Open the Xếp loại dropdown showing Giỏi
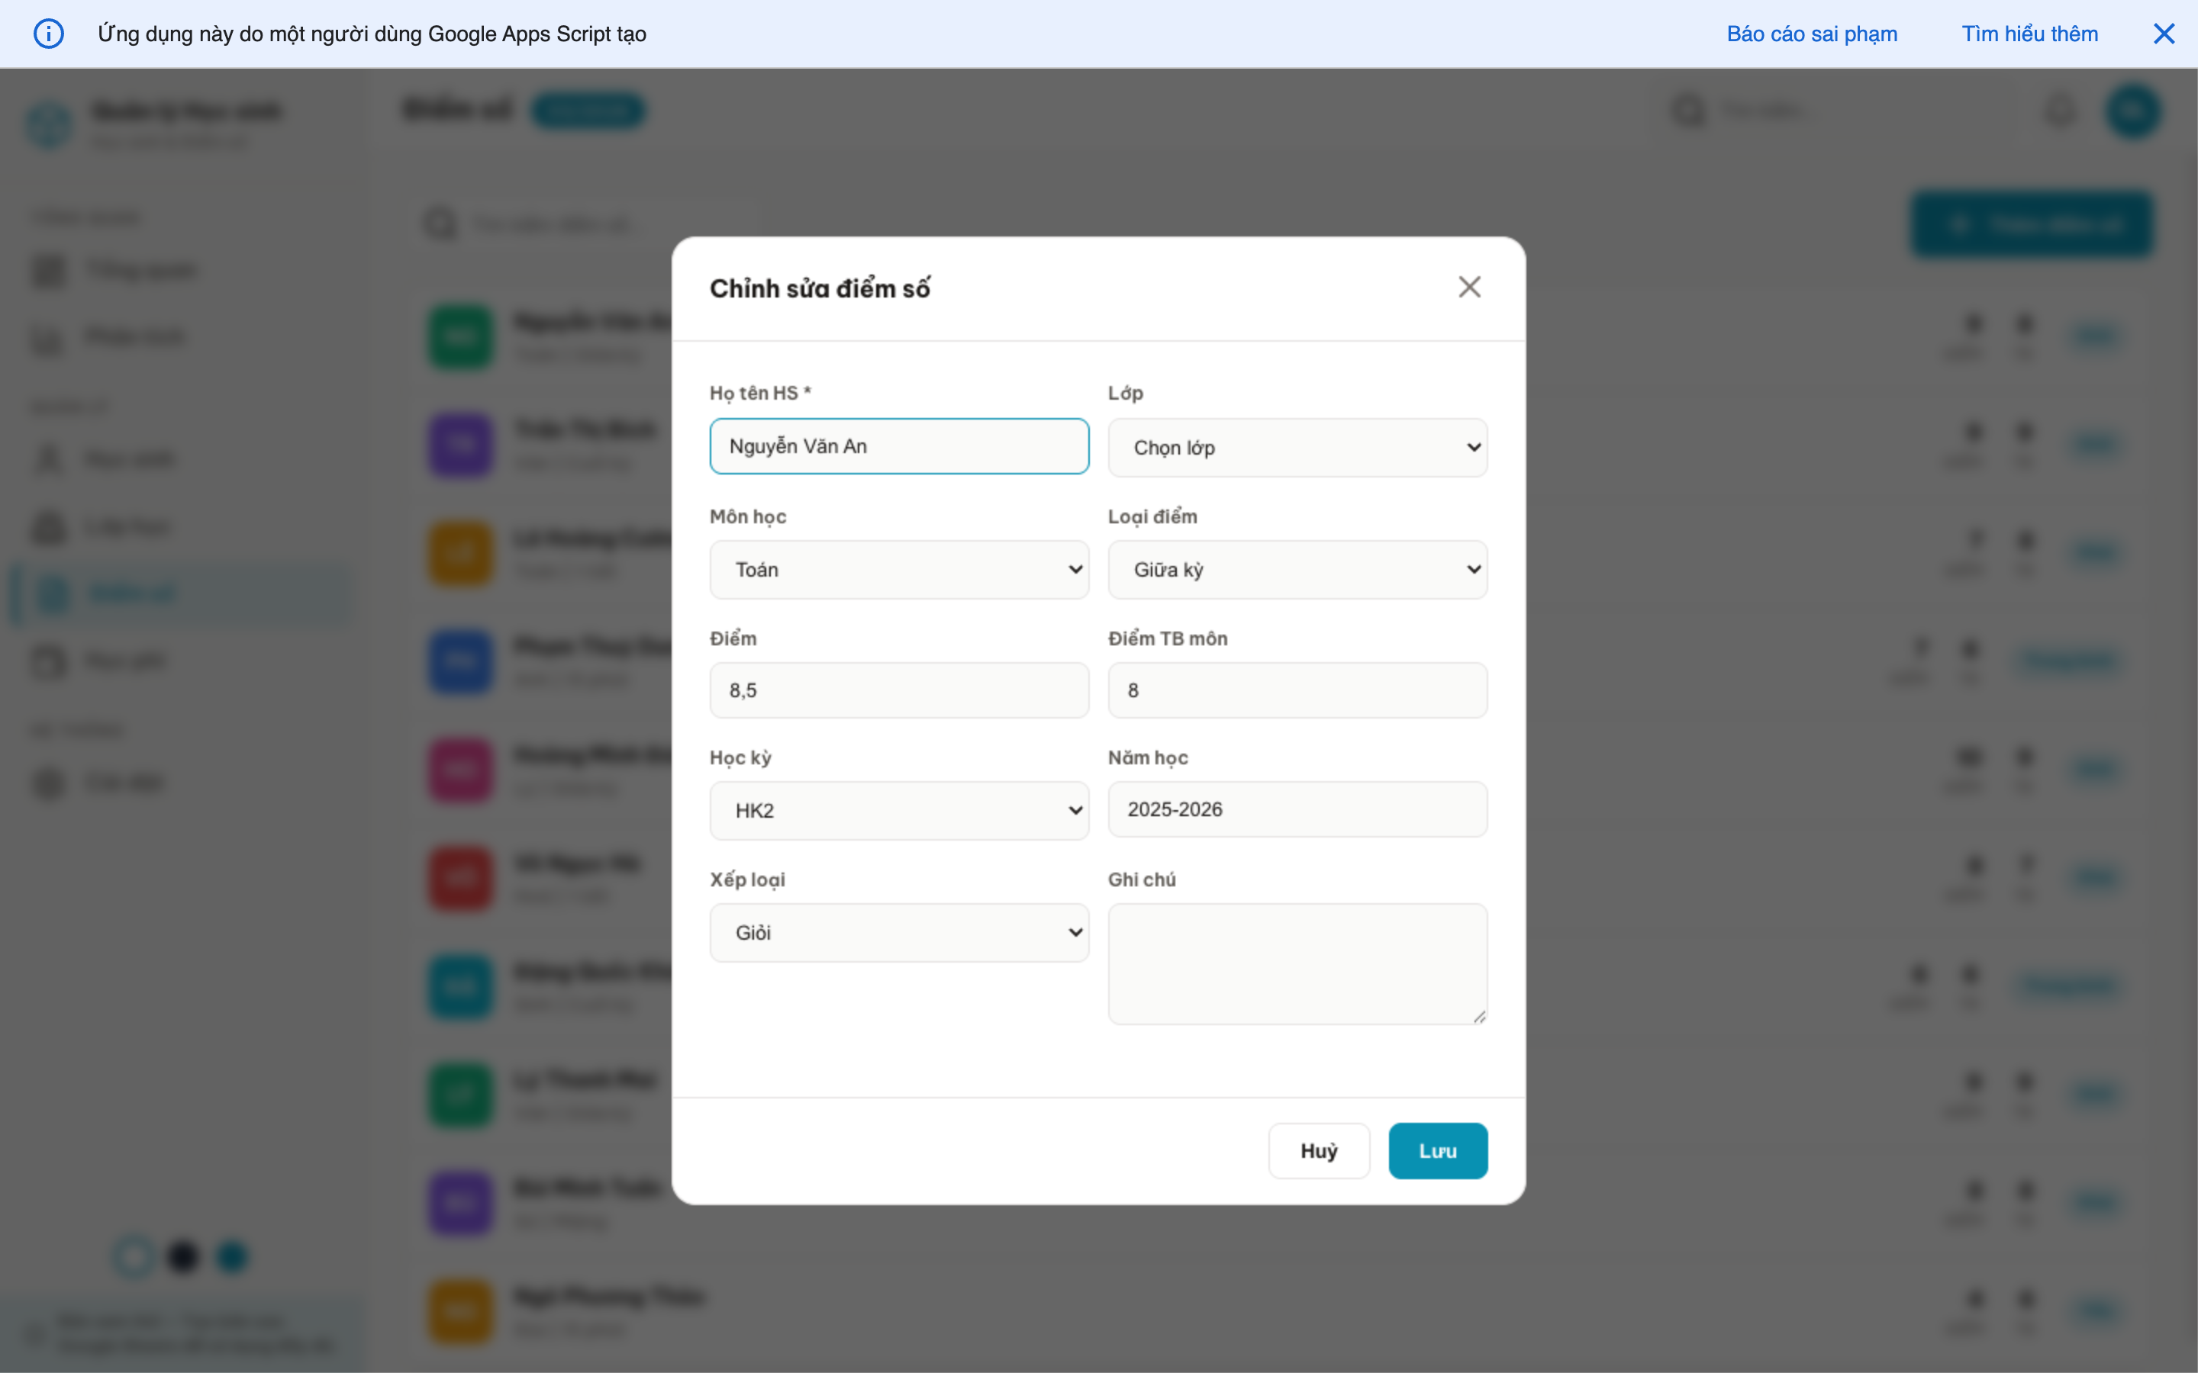The image size is (2198, 1373). pyautogui.click(x=898, y=931)
